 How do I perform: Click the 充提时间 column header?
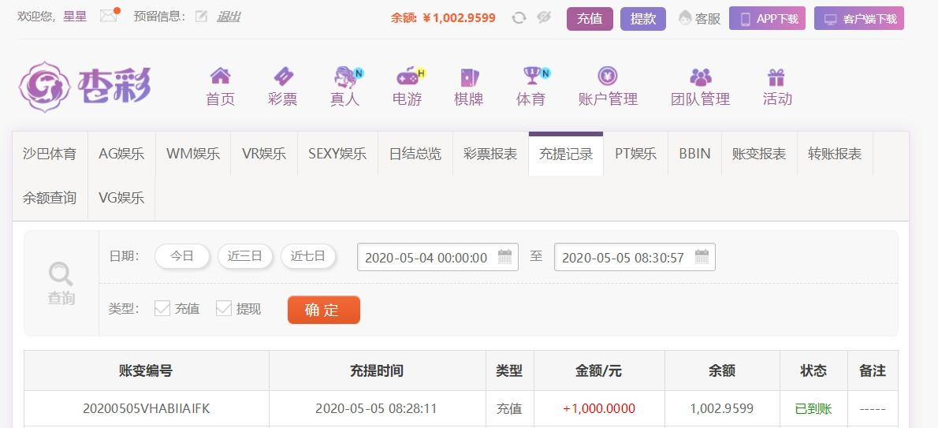click(377, 370)
